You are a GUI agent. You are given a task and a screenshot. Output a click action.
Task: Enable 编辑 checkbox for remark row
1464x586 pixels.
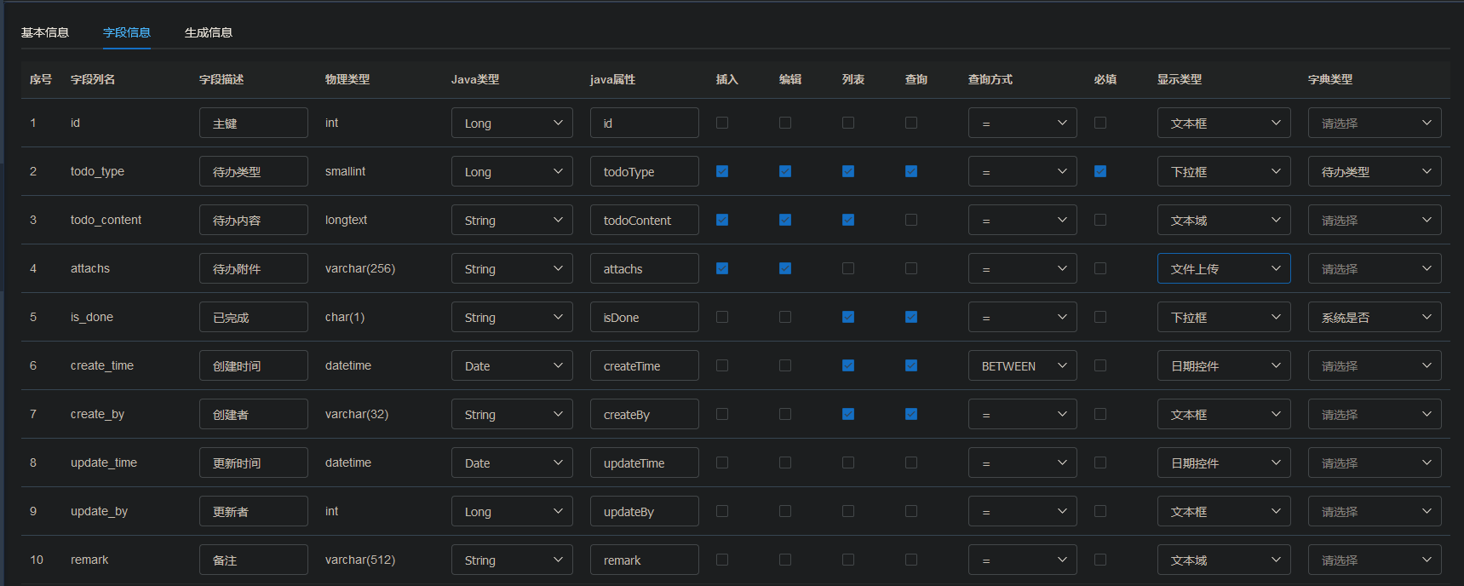coord(785,560)
